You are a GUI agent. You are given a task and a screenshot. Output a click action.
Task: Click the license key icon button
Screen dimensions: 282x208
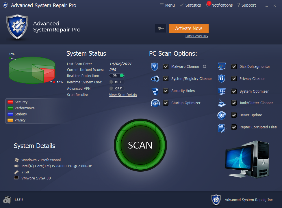point(161,28)
